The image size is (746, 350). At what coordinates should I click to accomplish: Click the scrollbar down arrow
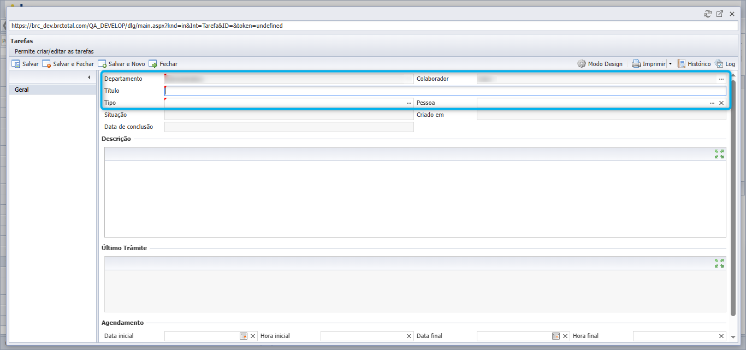(733, 337)
